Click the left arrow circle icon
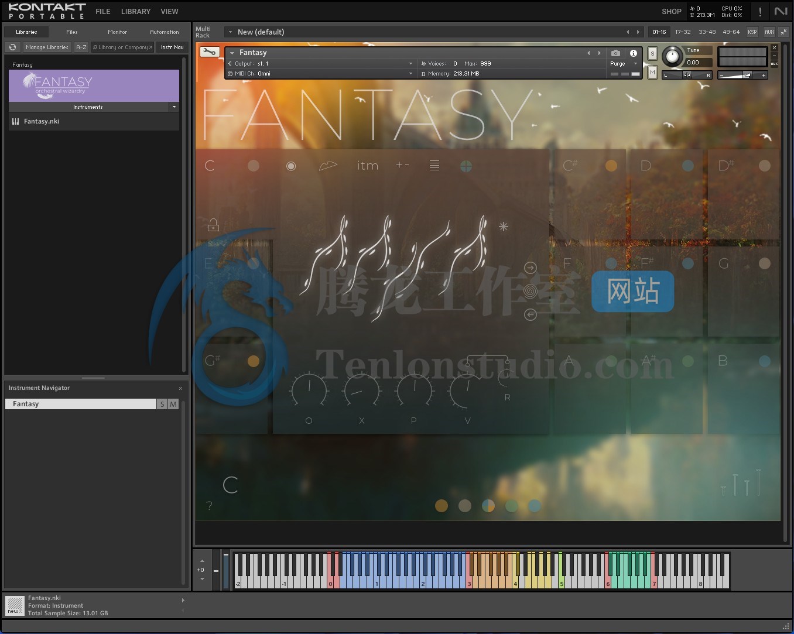 (x=530, y=315)
